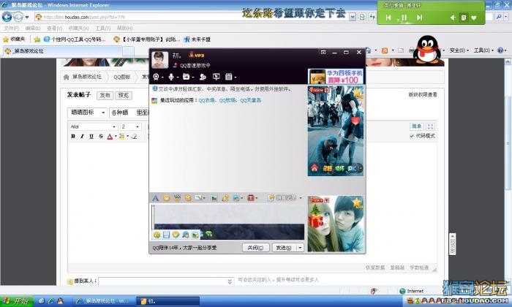The image size is (512, 307).
Task: Click the 发送(S) send button
Action: pos(284,248)
